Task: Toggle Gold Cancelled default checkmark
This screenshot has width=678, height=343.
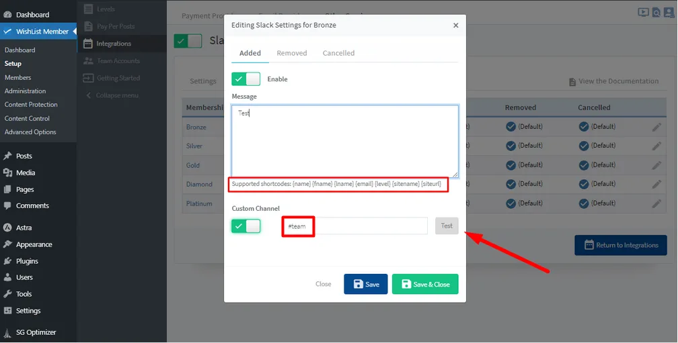Action: coord(584,165)
